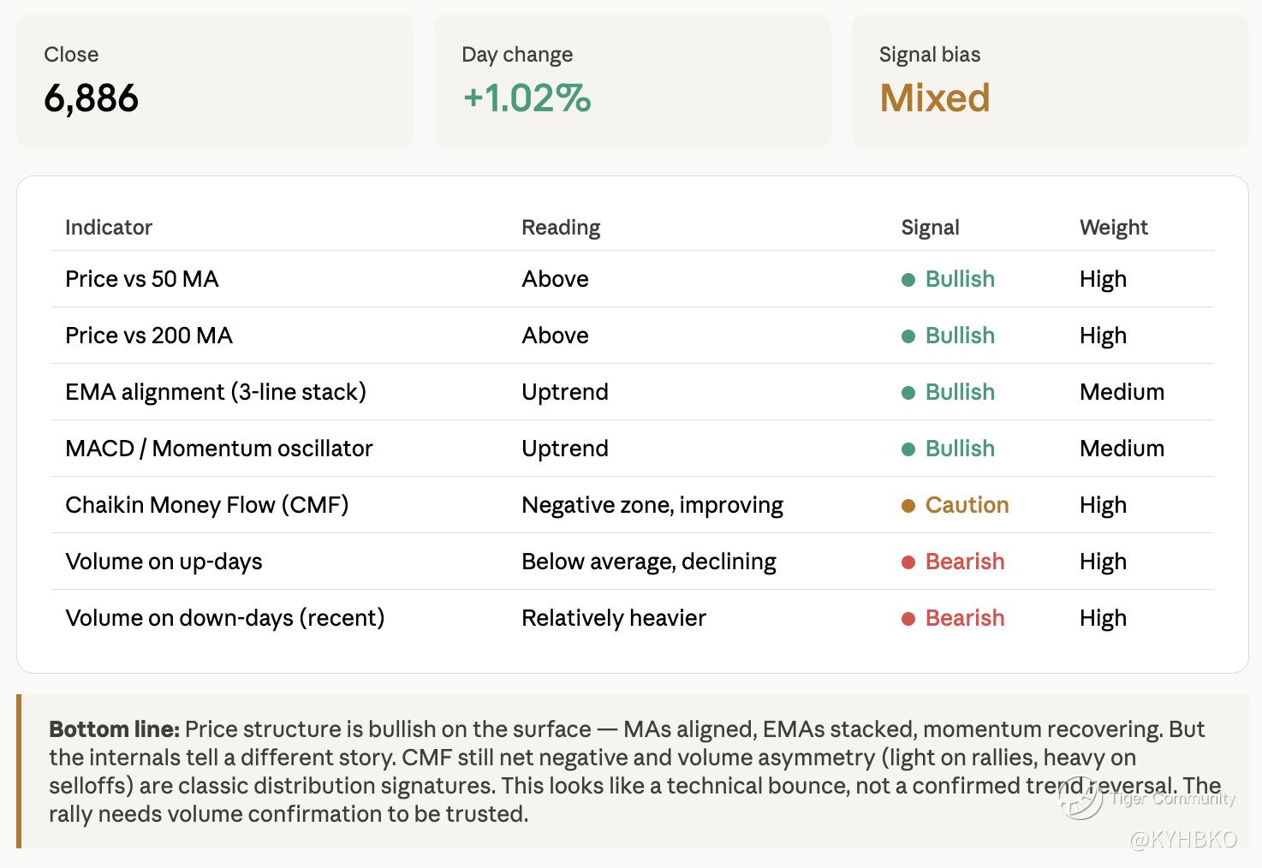
Task: Click the Reading column header
Action: coord(561,228)
